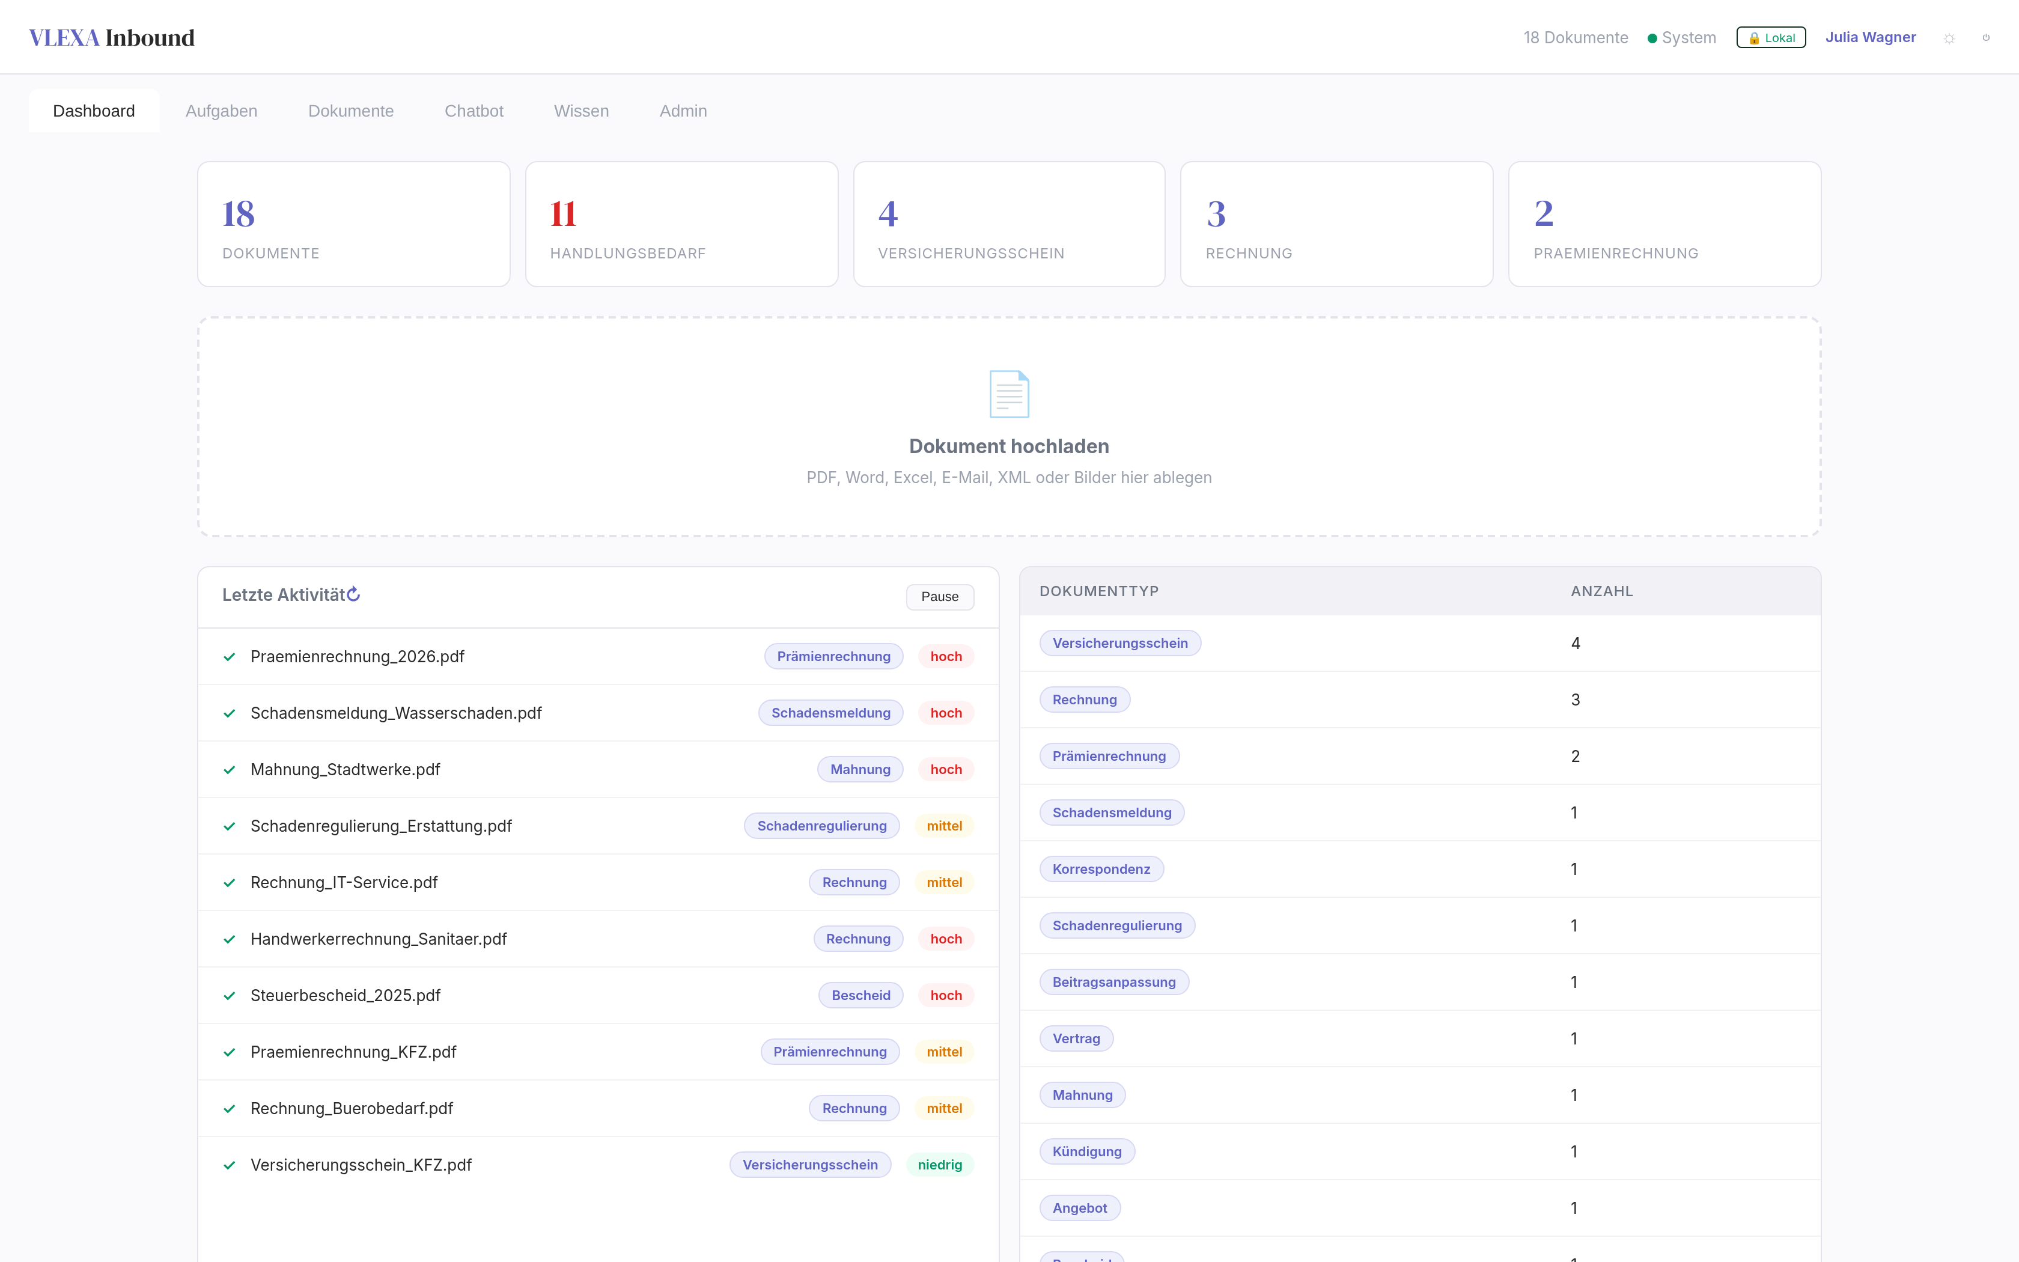Click the Schadensmeldung tag in document type table
This screenshot has width=2019, height=1262.
(x=1111, y=813)
